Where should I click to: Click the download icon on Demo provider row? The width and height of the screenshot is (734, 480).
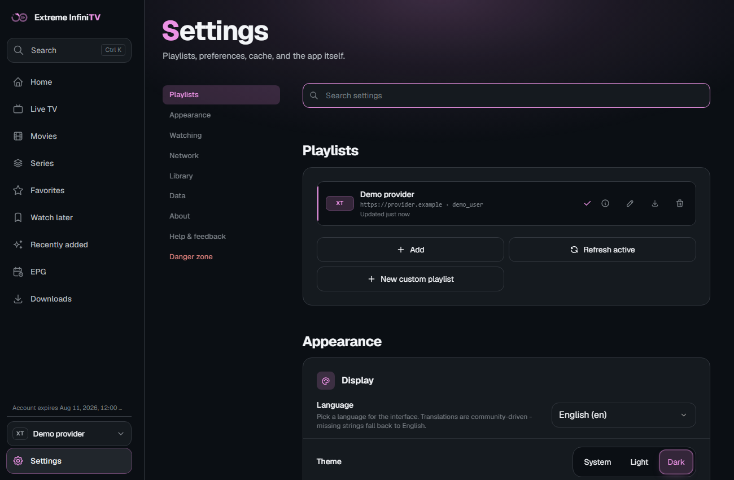pyautogui.click(x=655, y=203)
